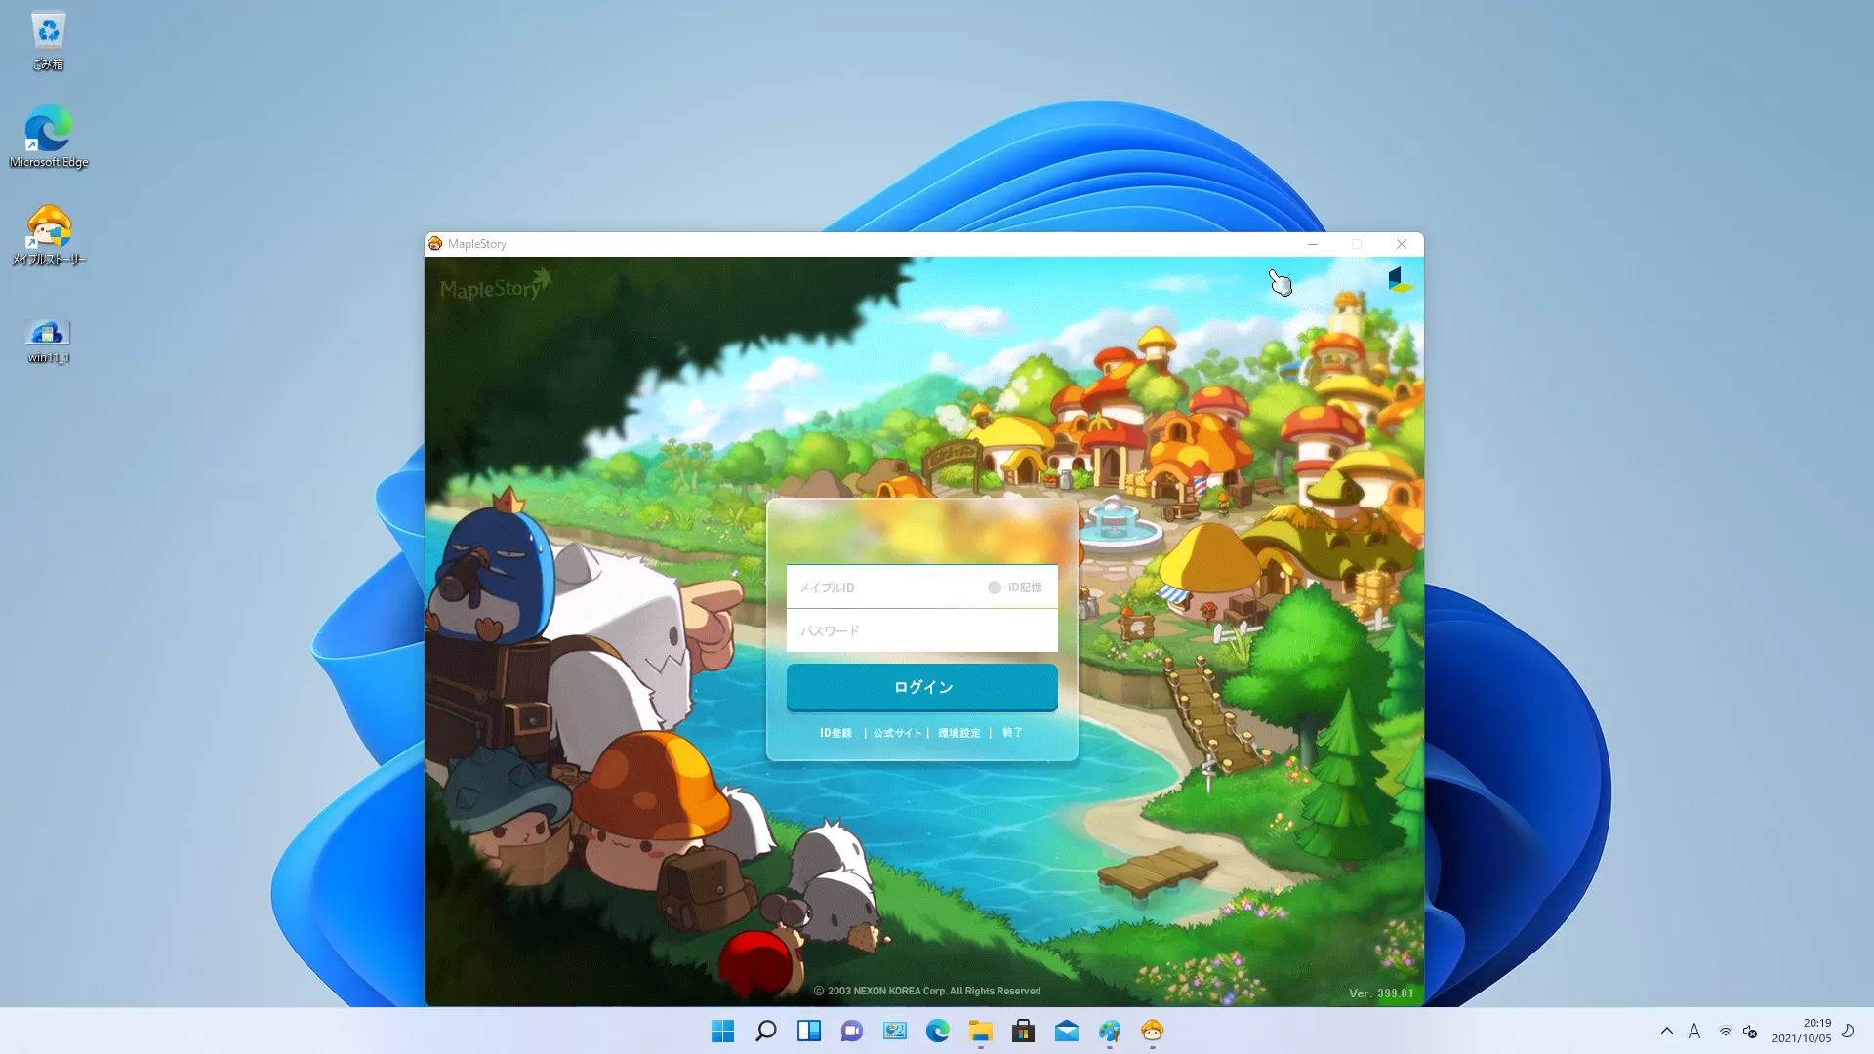
Task: Click the パスワード input field
Action: tap(921, 630)
